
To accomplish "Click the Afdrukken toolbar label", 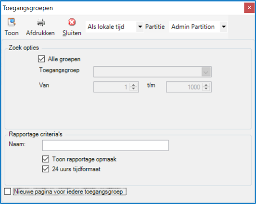I will point(40,33).
